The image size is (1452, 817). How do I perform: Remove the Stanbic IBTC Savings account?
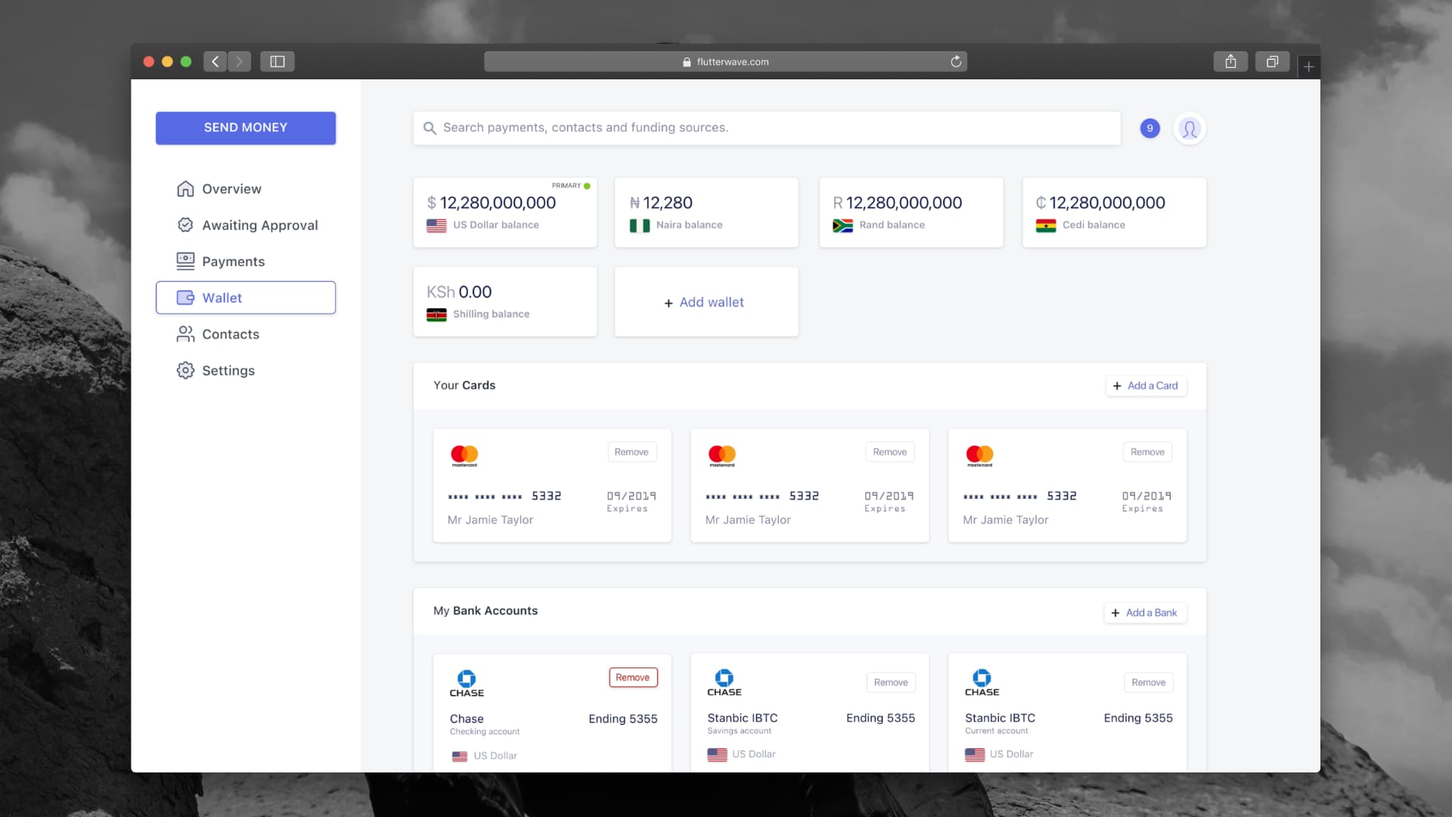click(891, 682)
